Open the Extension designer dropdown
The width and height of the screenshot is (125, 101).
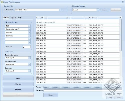point(29,36)
